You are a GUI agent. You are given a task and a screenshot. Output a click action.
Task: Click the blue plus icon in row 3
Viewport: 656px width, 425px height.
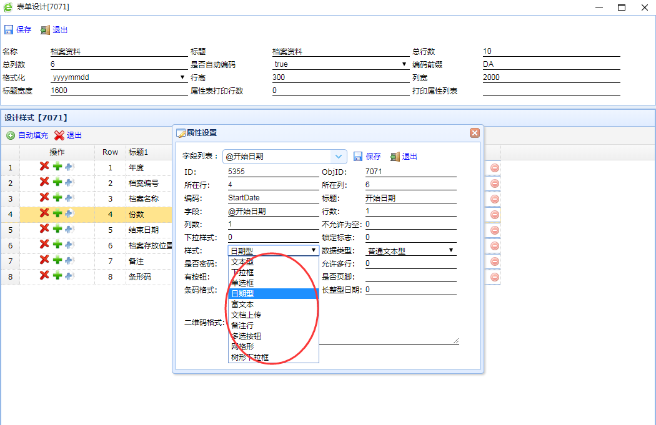[x=69, y=198]
